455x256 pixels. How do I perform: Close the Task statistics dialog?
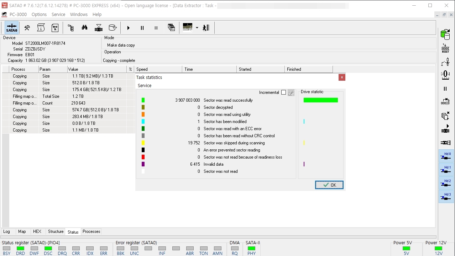[x=342, y=77]
